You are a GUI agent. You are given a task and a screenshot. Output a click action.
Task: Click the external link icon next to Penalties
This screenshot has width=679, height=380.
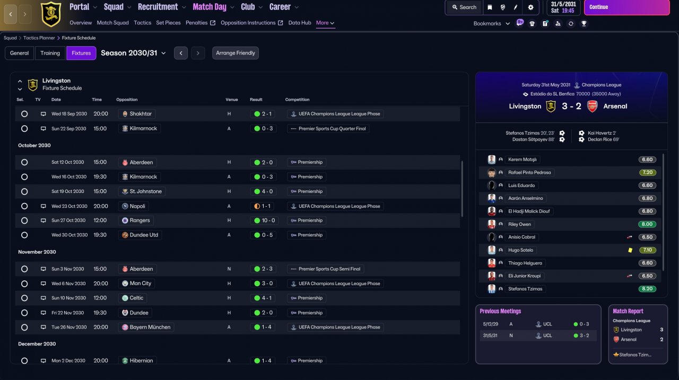tap(213, 23)
